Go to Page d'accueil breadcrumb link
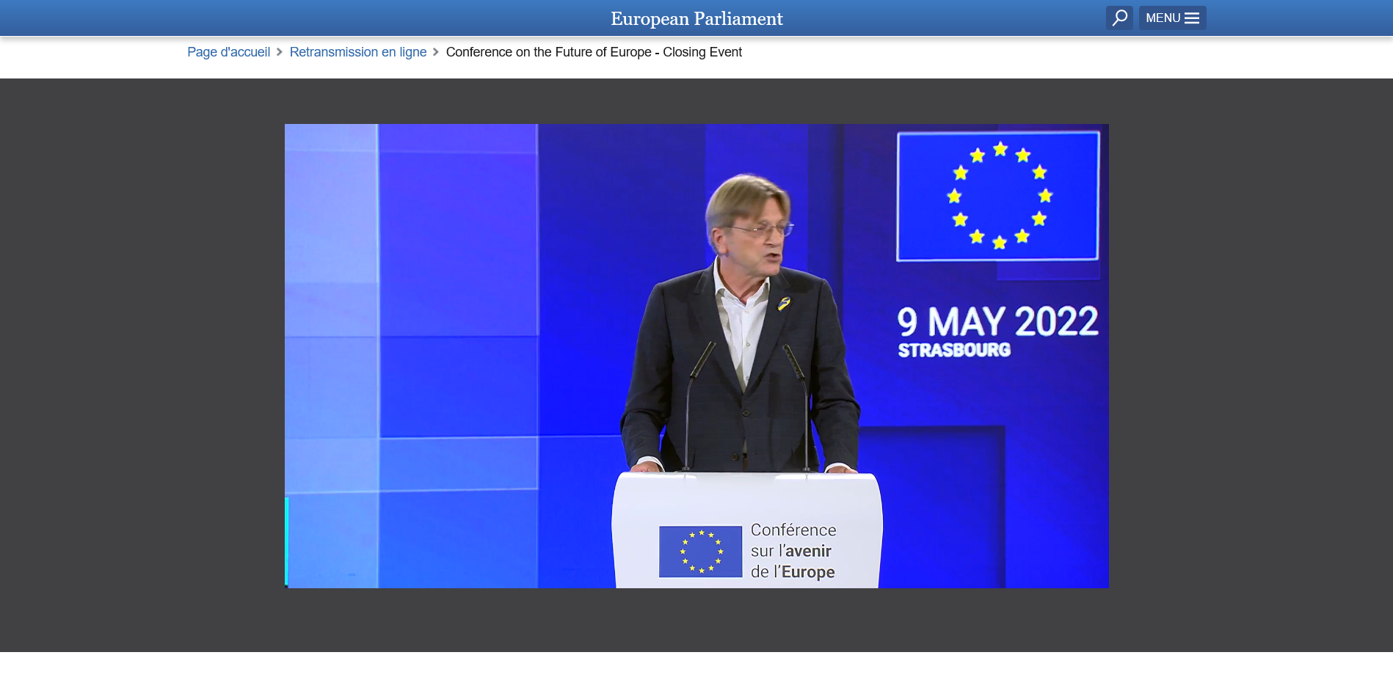The width and height of the screenshot is (1393, 677). (228, 52)
